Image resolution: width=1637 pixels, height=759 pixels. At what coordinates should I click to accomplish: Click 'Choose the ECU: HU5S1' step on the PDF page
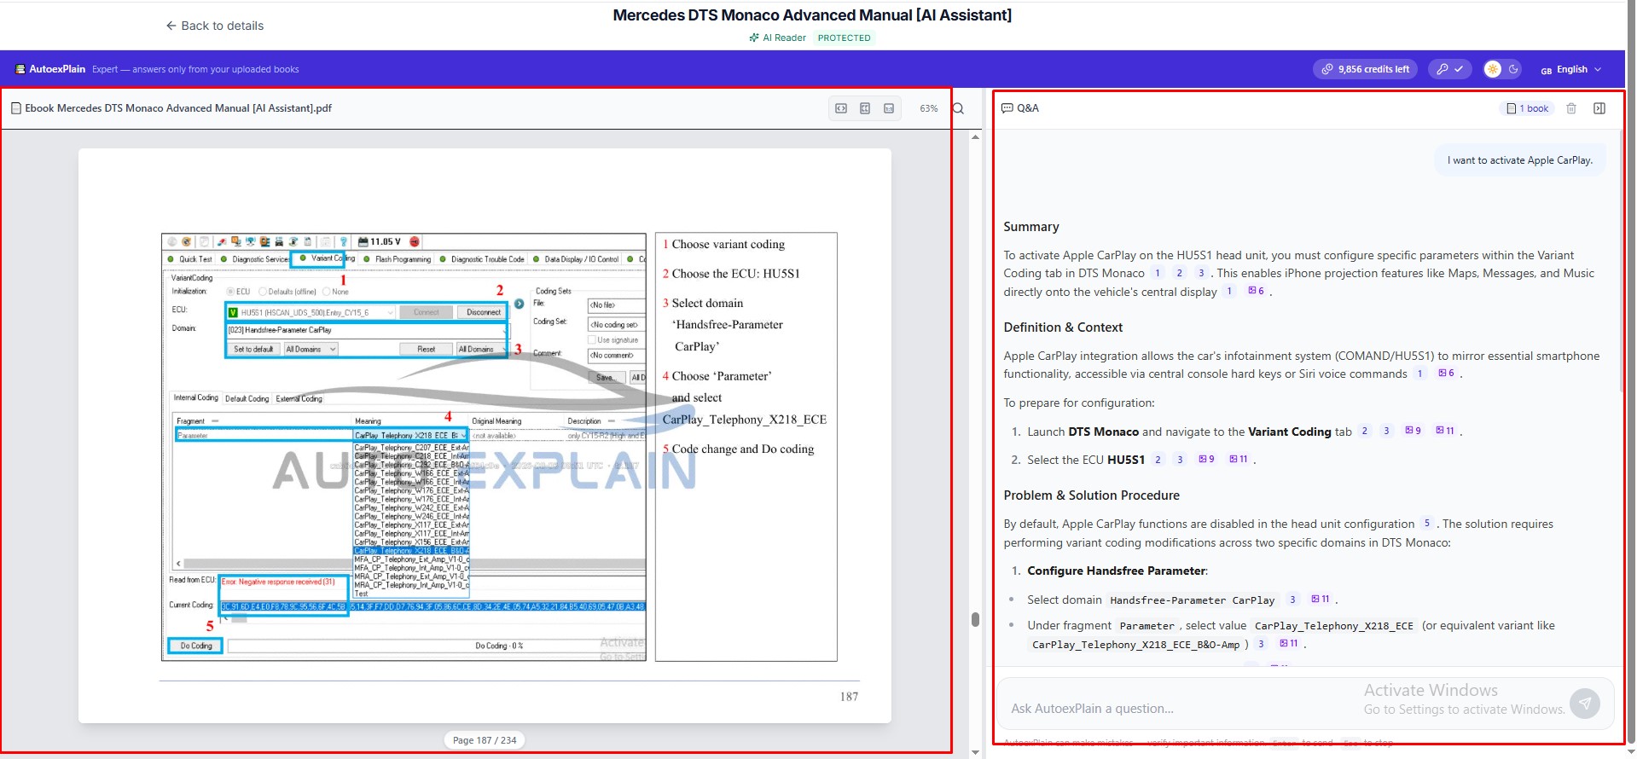731,274
